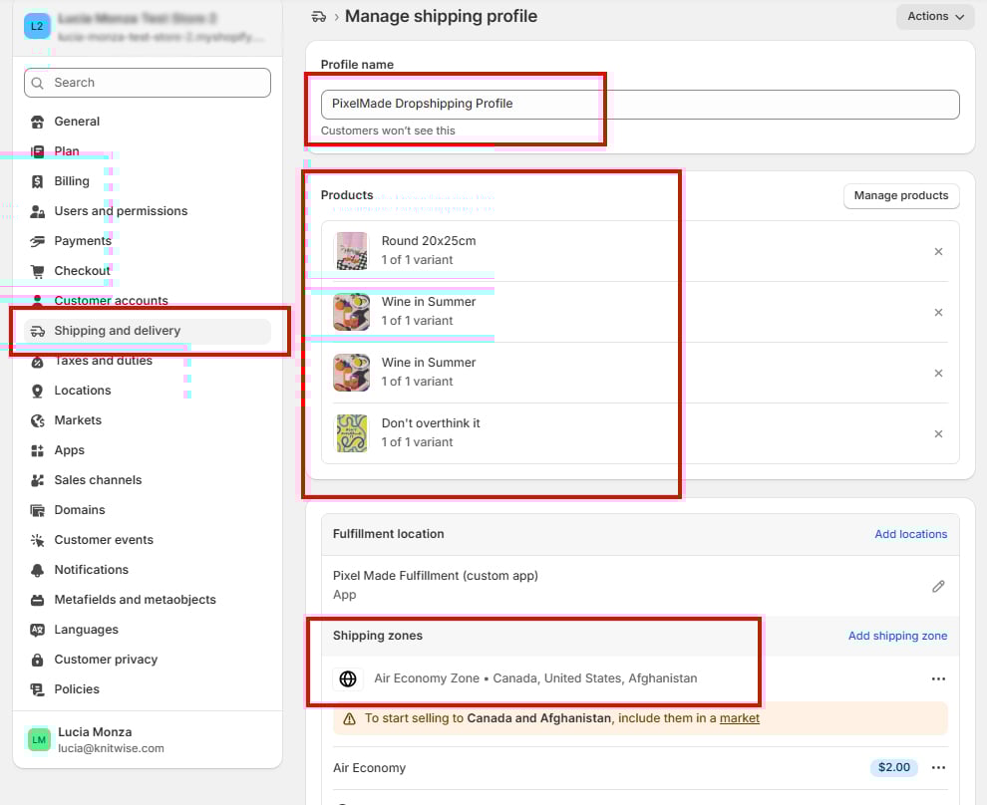Open Metafields and metaobjects settings
The width and height of the screenshot is (987, 805).
pos(135,600)
